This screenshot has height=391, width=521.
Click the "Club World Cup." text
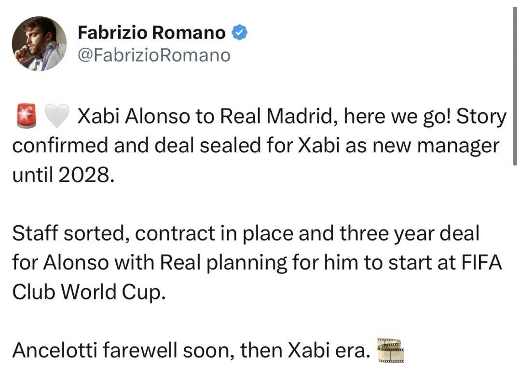(x=89, y=292)
